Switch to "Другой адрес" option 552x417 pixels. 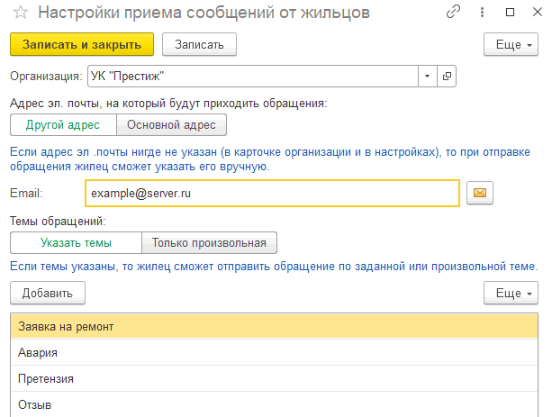[x=63, y=124]
